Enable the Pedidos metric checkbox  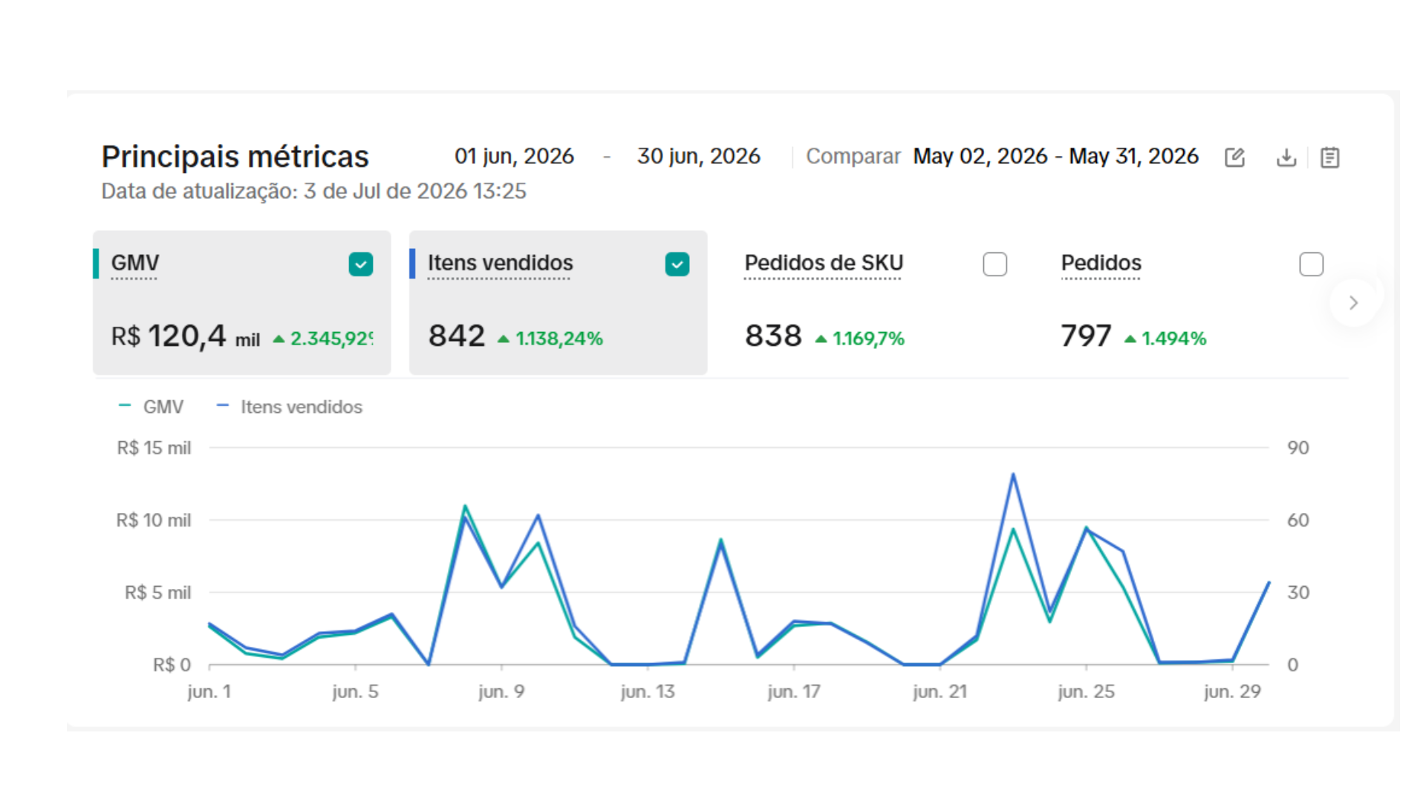(x=1311, y=264)
